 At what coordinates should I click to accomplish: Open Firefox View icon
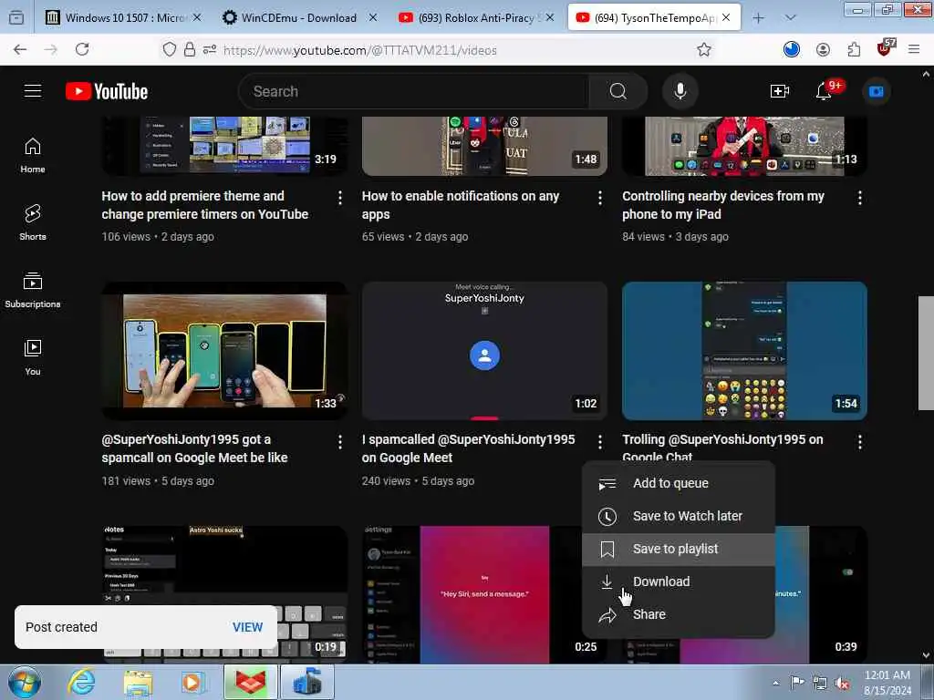(x=16, y=18)
